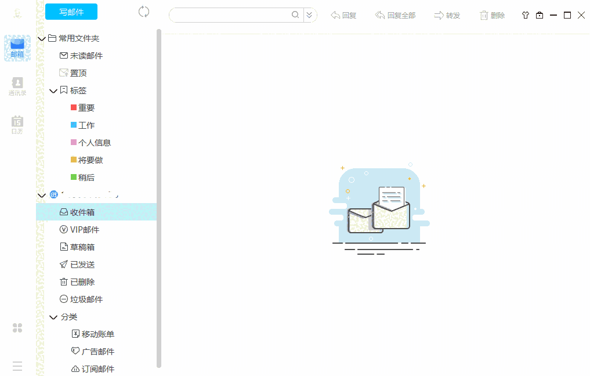Select the red 重要 label swatch
590x376 pixels.
(75, 107)
